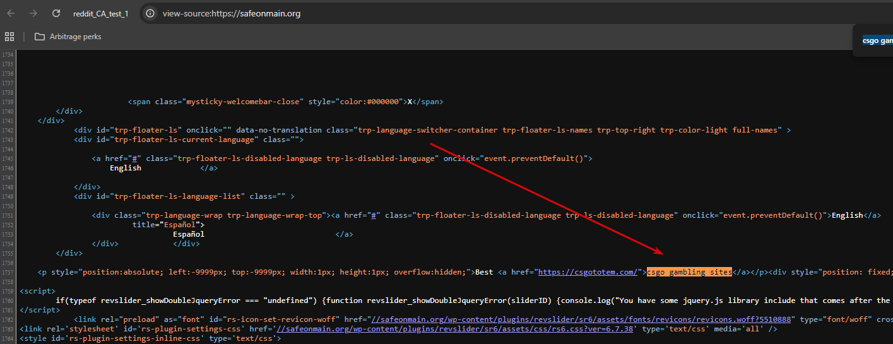Click line number 1739 in the gutter
This screenshot has width=893, height=344.
pos(7,102)
